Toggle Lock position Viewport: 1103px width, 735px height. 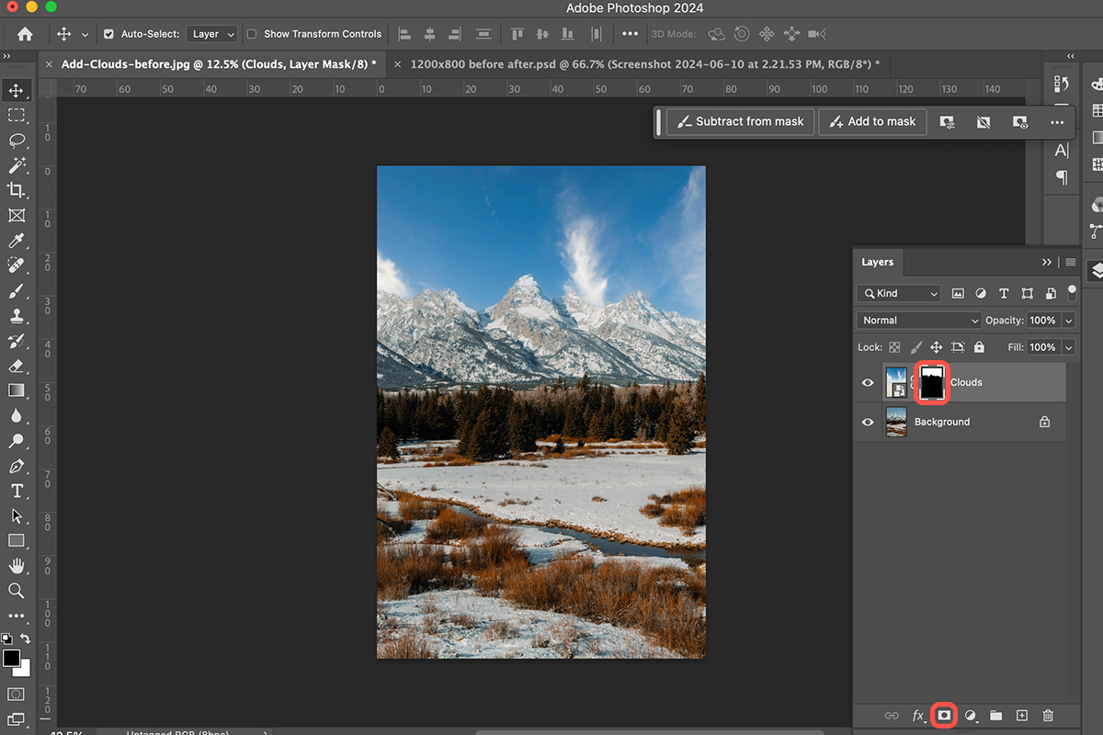(937, 347)
